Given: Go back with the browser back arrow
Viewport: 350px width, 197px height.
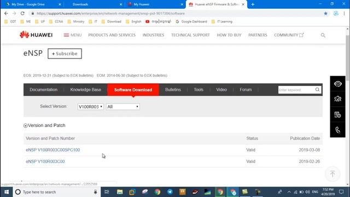Looking at the screenshot, I should (x=6, y=13).
